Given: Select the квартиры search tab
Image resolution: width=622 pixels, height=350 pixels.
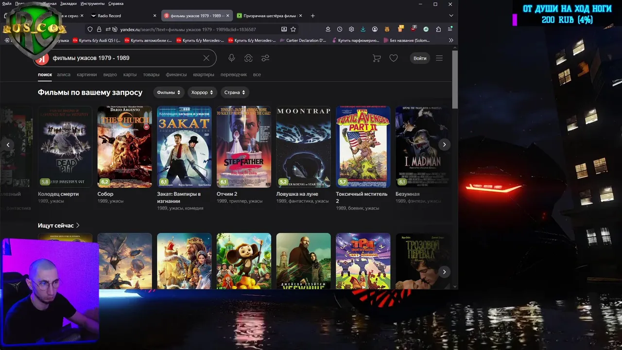Looking at the screenshot, I should (204, 74).
